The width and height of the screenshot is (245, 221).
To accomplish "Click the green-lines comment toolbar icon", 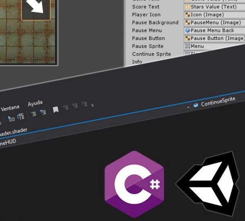I will point(33,114).
